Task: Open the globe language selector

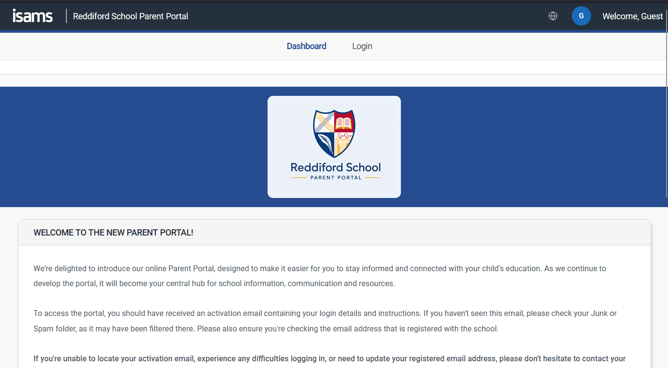Action: 553,16
